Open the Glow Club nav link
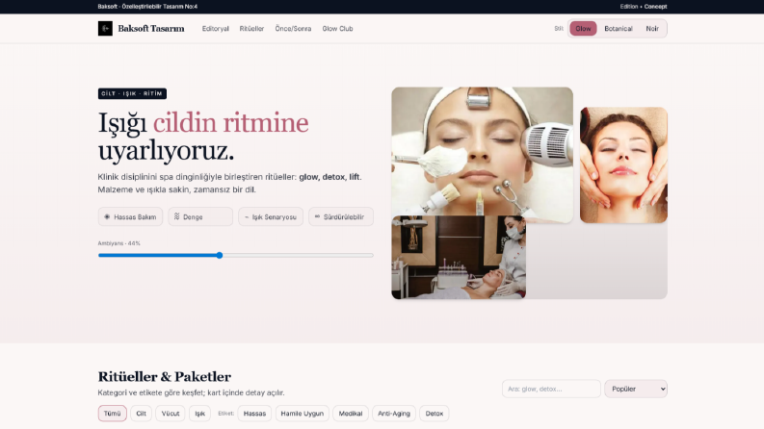The width and height of the screenshot is (764, 429). [337, 29]
